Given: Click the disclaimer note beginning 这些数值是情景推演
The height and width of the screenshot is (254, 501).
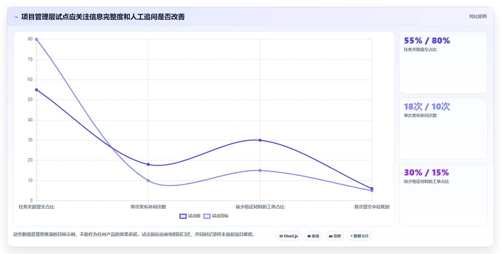Looking at the screenshot, I should click(134, 235).
